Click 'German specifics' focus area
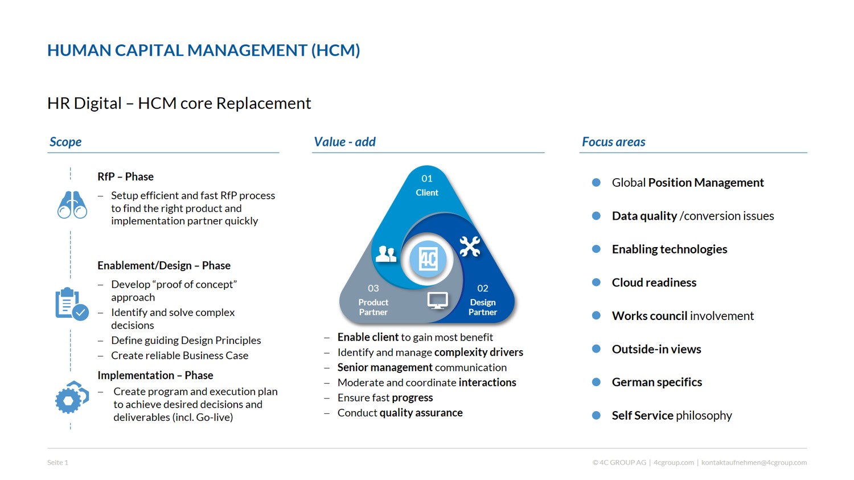 [656, 382]
